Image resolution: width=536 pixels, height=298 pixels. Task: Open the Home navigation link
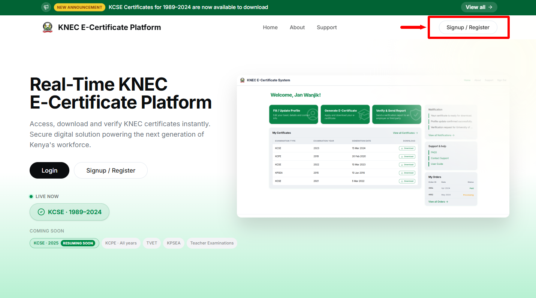[270, 27]
